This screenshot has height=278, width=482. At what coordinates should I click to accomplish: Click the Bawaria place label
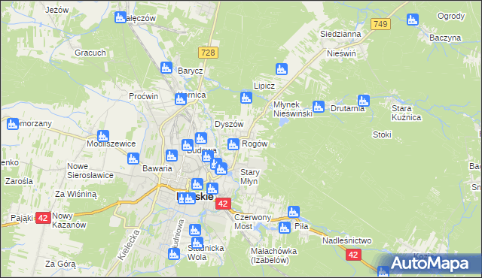pyautogui.click(x=157, y=168)
